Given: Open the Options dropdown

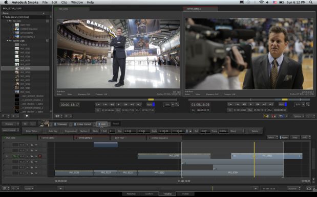Looking at the screenshot, I should 299,116.
